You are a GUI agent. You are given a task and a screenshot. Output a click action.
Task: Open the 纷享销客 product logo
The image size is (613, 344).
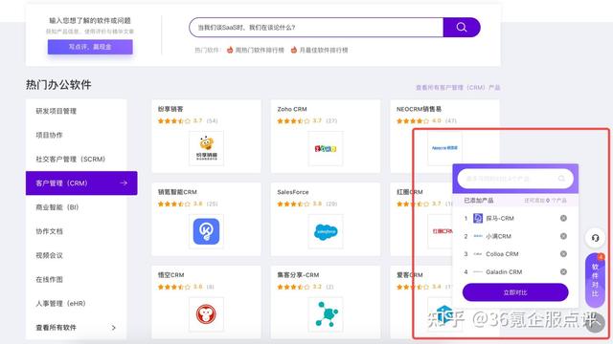pyautogui.click(x=207, y=149)
